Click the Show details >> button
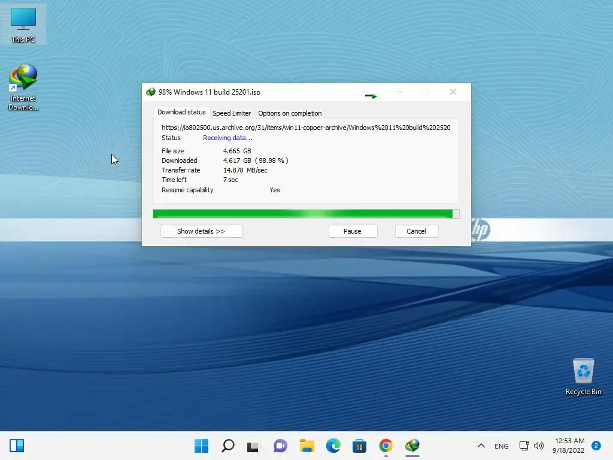 pos(201,231)
